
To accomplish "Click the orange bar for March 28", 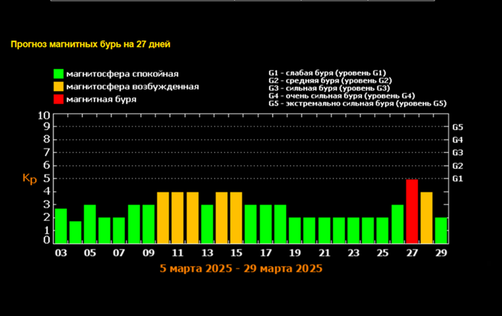I will (x=426, y=217).
